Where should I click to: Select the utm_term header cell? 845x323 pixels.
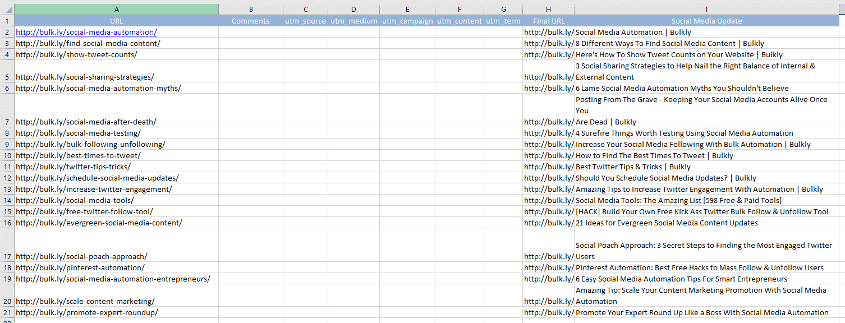click(503, 21)
